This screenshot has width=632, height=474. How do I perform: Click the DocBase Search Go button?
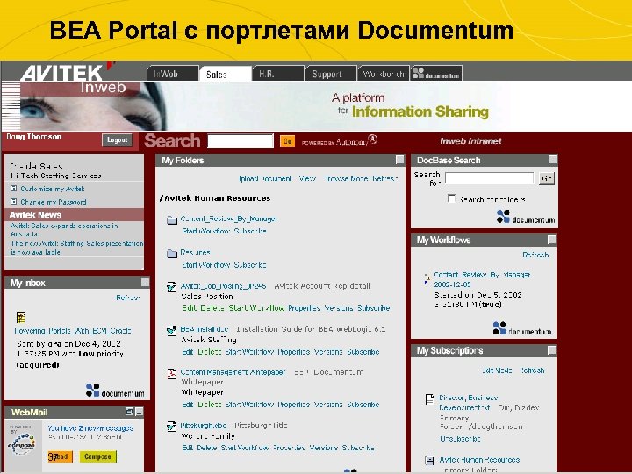coord(547,178)
